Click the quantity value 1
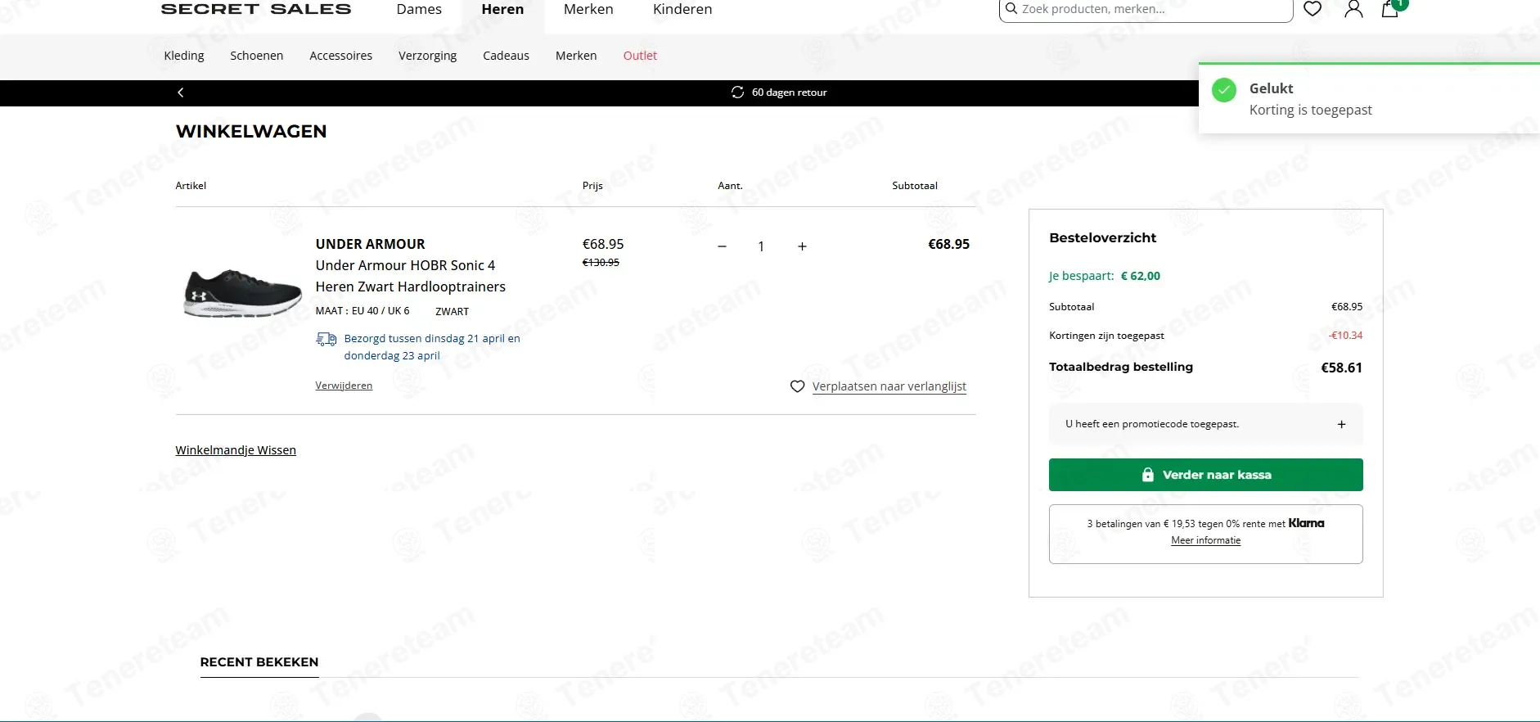 (x=761, y=246)
